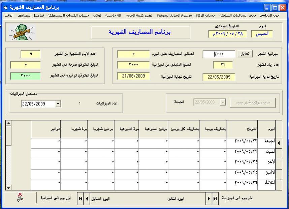Image resolution: width=289 pixels, height=209 pixels.
Task: Click the اجمالي المصاريف حتى اليوم value field
Action: coord(133,54)
